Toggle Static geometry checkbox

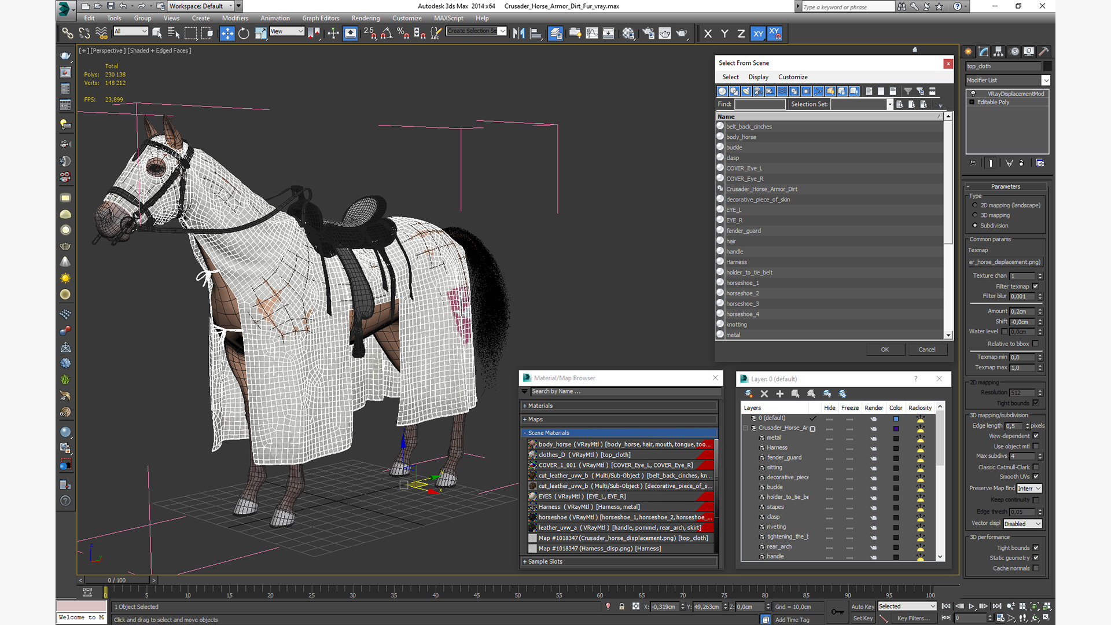click(x=1036, y=558)
